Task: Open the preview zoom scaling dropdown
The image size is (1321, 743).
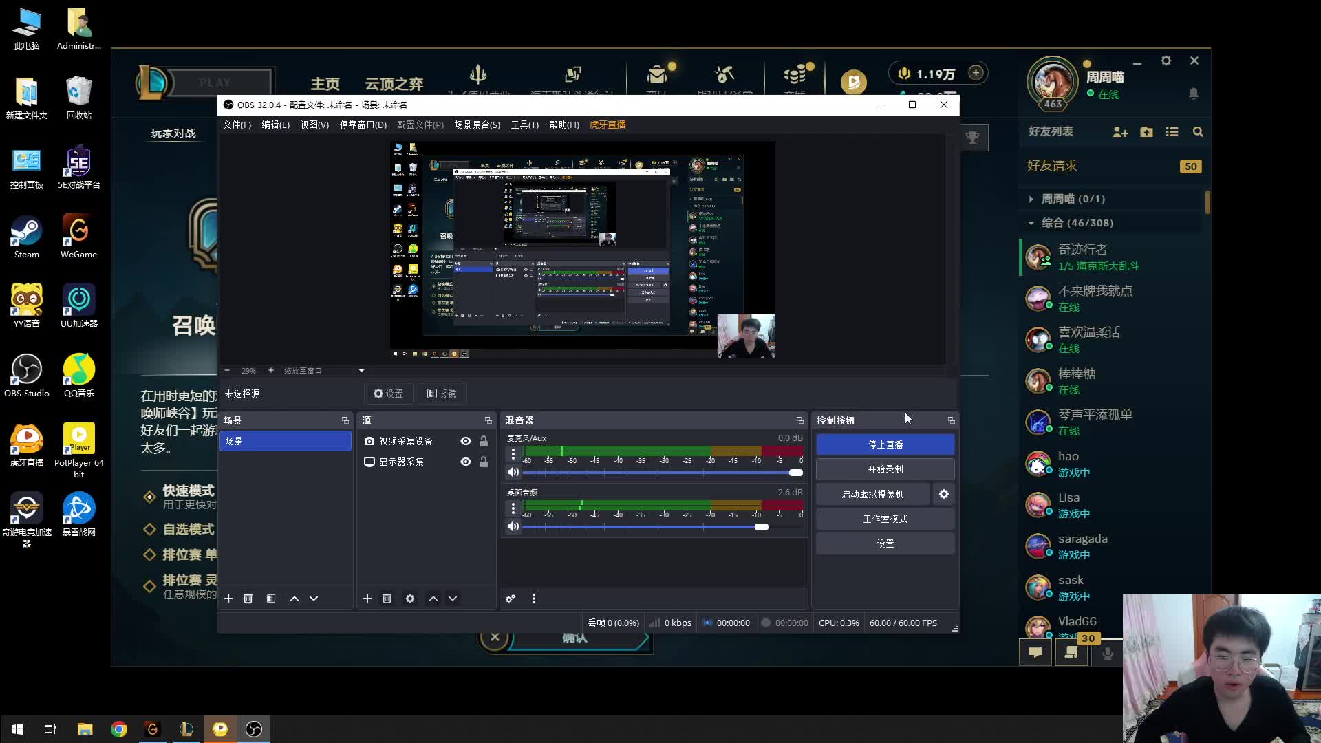Action: [361, 371]
